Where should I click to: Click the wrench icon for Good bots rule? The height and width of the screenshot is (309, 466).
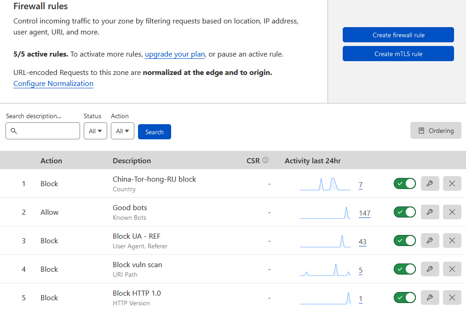click(430, 212)
